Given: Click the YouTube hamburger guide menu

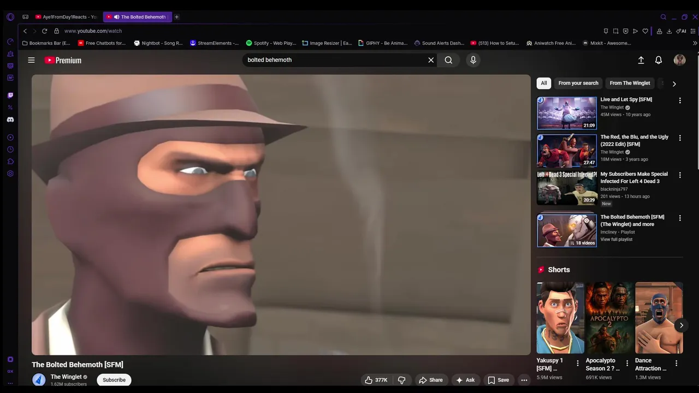Looking at the screenshot, I should click(x=31, y=60).
